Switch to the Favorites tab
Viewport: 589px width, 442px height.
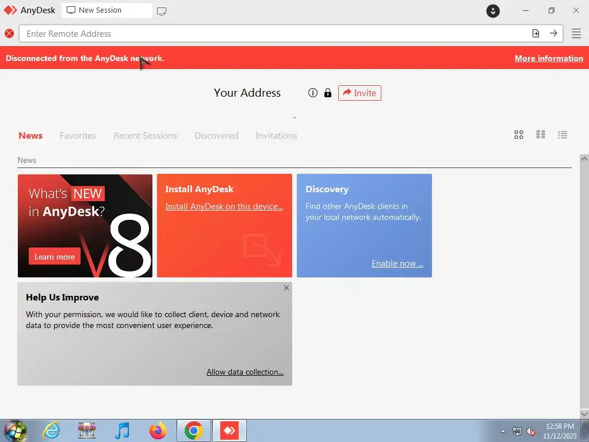(78, 136)
